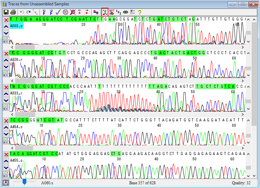Move the A454.s trace down

[6, 134]
